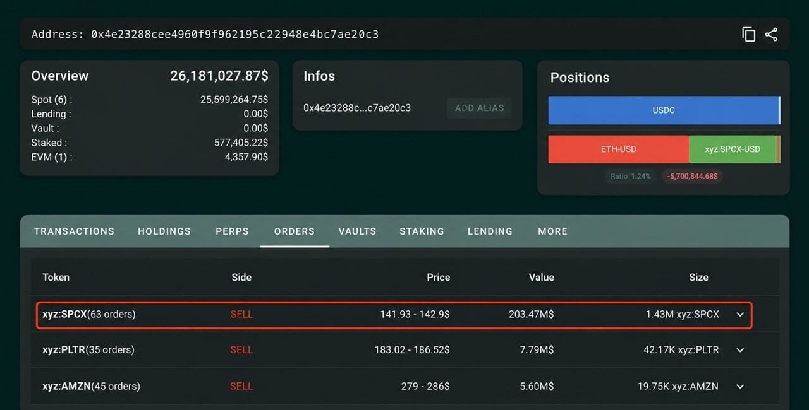Go to the Perps tab
Screen dimensions: 809x410
click(232, 231)
